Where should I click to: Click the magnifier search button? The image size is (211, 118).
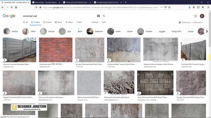[x=104, y=16]
